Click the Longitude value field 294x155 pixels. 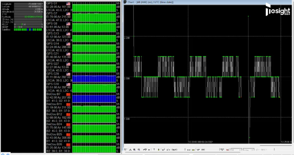point(28,4)
